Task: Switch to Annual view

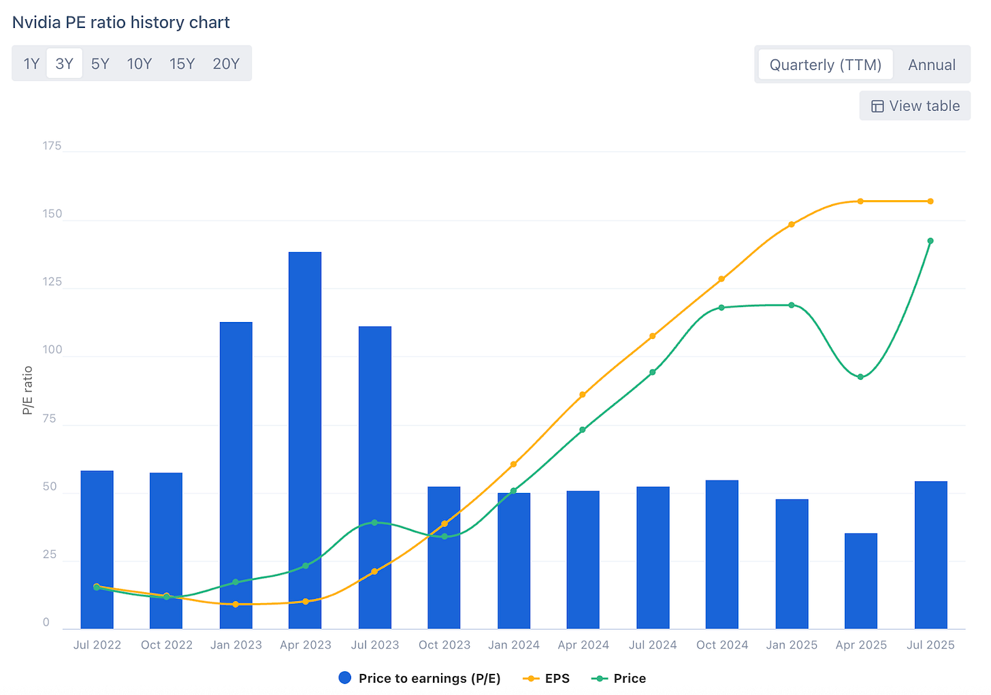Action: (932, 65)
